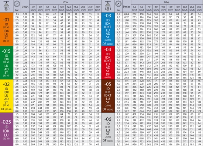Click the left l/ha heading
Viewport: 203px width, 146px height.
(65, 2)
